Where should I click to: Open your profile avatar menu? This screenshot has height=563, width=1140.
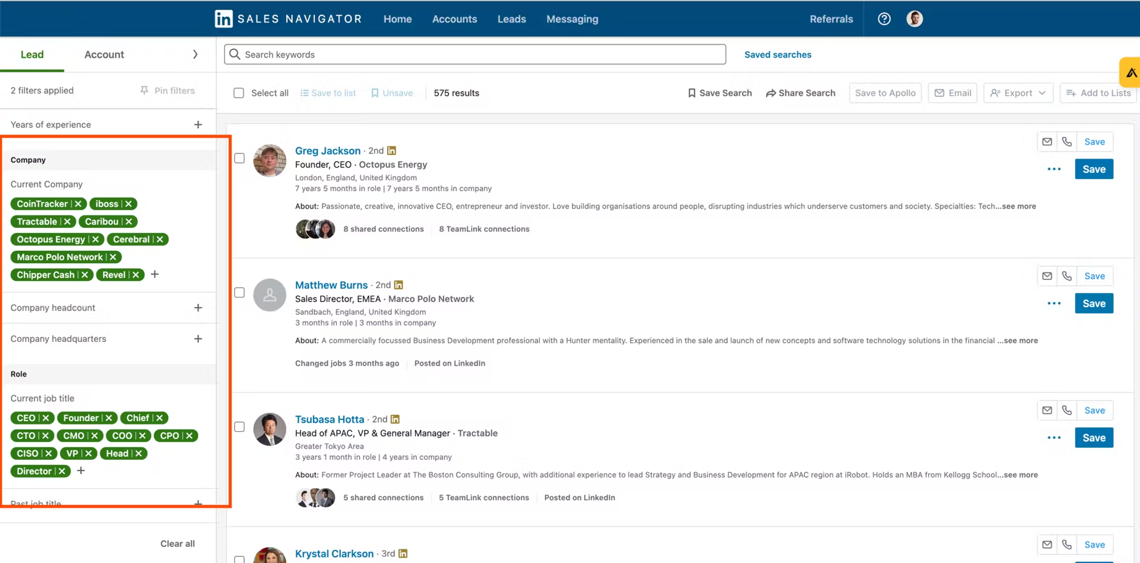[914, 19]
